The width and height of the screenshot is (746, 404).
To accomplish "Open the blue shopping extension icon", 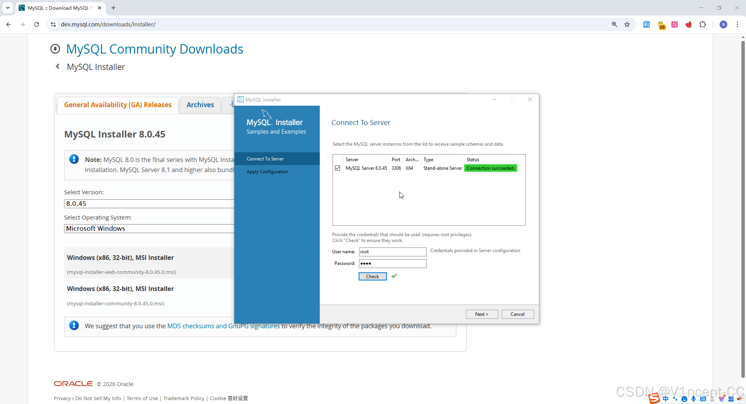I will point(647,24).
